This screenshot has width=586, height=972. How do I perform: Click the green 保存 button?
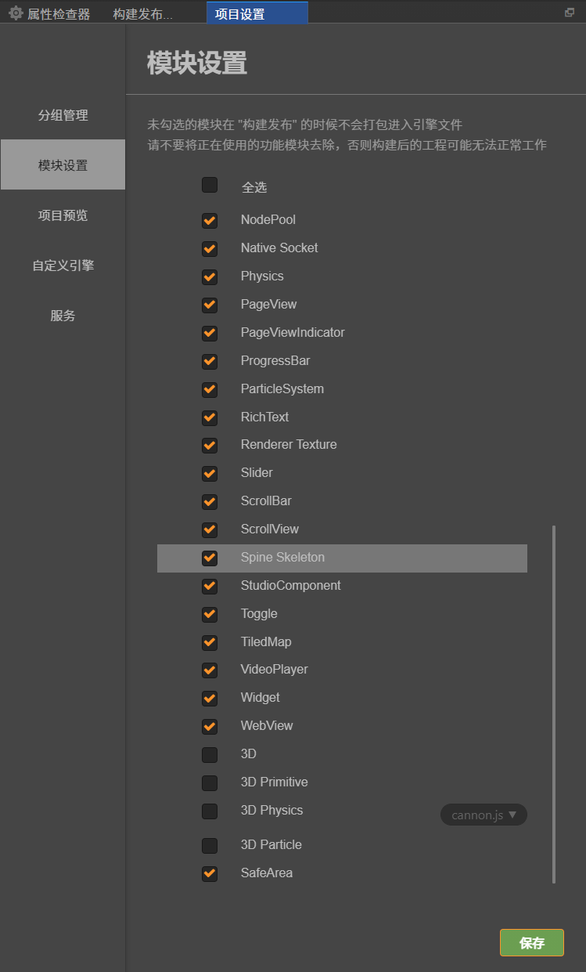coord(531,943)
